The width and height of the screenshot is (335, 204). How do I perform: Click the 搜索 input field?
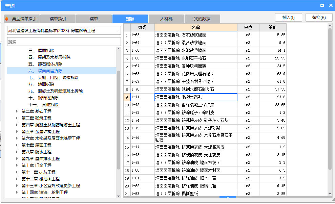[64, 42]
